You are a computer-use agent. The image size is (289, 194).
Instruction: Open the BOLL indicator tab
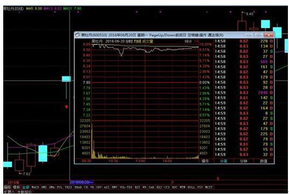(x=191, y=187)
